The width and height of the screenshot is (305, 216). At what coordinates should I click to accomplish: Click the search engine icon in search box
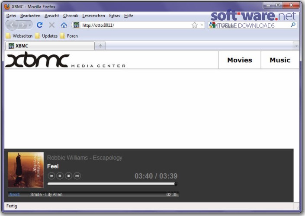(x=212, y=25)
